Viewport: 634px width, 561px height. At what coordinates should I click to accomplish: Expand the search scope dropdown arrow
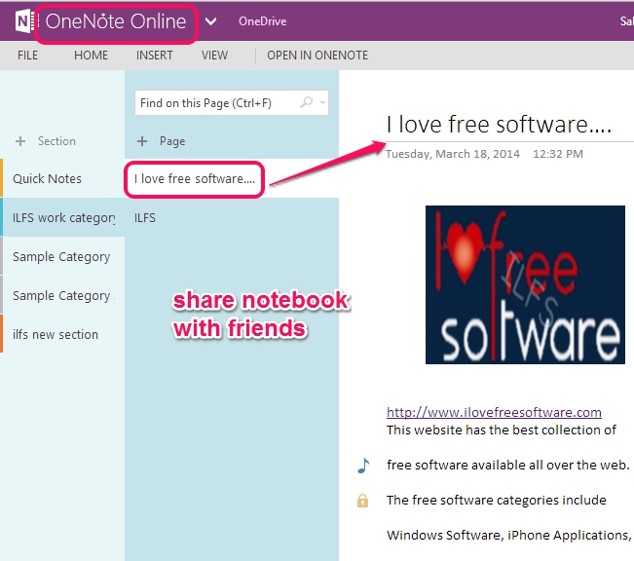point(322,102)
